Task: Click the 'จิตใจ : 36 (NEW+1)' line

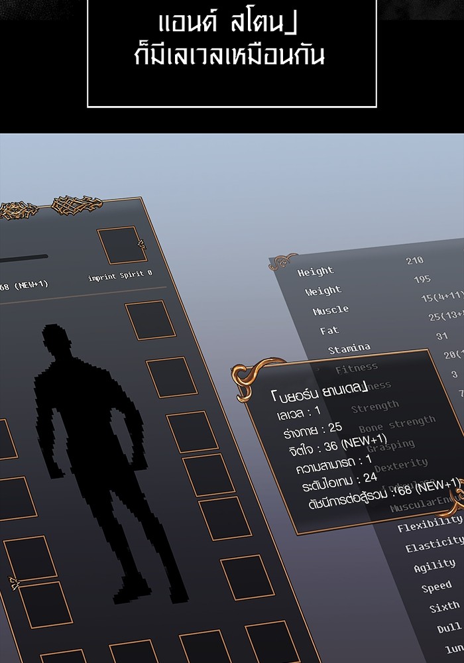Action: pos(337,446)
